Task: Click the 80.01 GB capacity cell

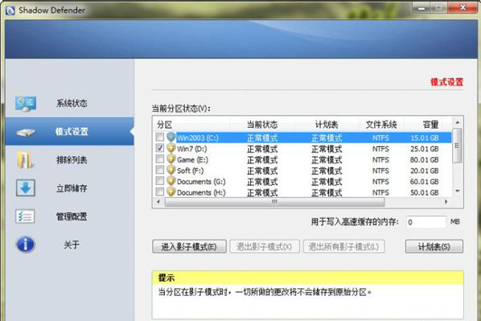Action: pos(425,160)
